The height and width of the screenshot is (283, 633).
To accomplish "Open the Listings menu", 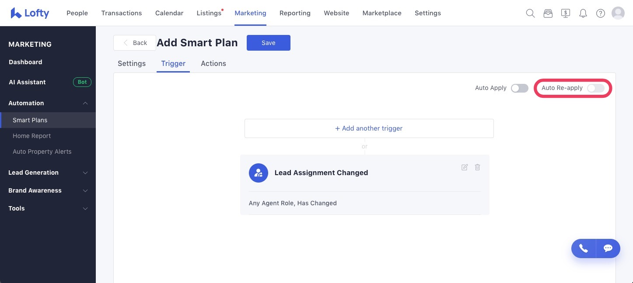I will click(x=209, y=13).
